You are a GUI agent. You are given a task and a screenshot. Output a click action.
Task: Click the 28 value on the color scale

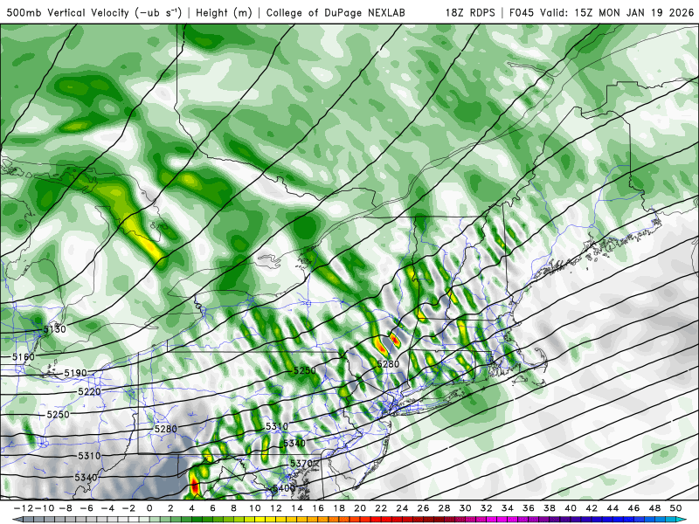(x=445, y=508)
